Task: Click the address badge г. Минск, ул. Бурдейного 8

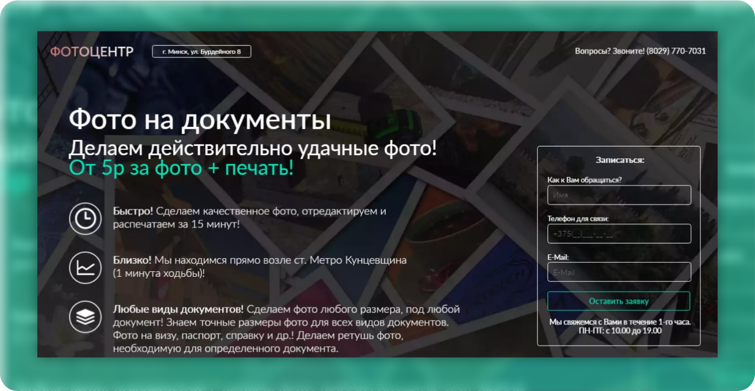Action: tap(202, 51)
